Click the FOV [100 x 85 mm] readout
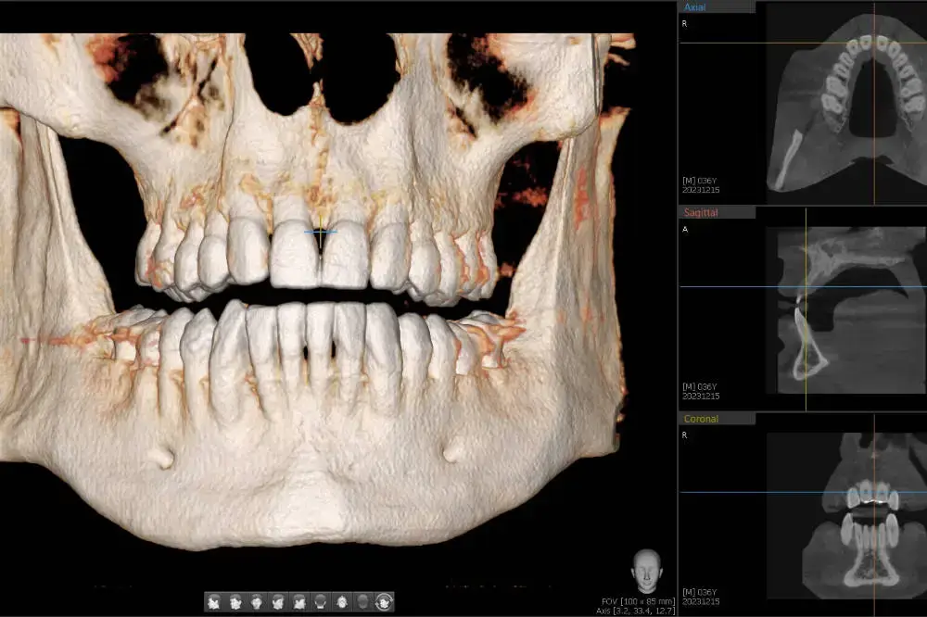 click(x=638, y=601)
